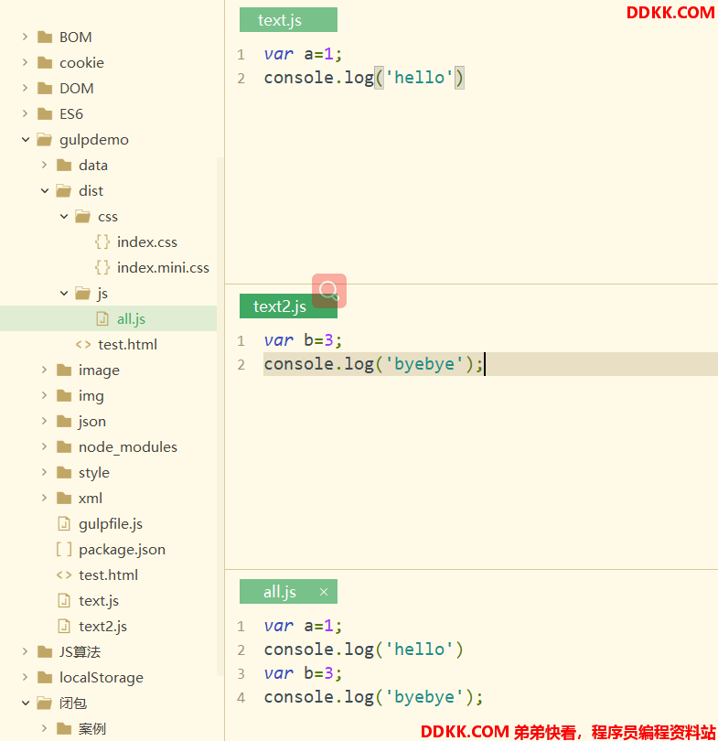This screenshot has height=741, width=718.
Task: Expand the DOM folder chevron
Action: coord(25,88)
